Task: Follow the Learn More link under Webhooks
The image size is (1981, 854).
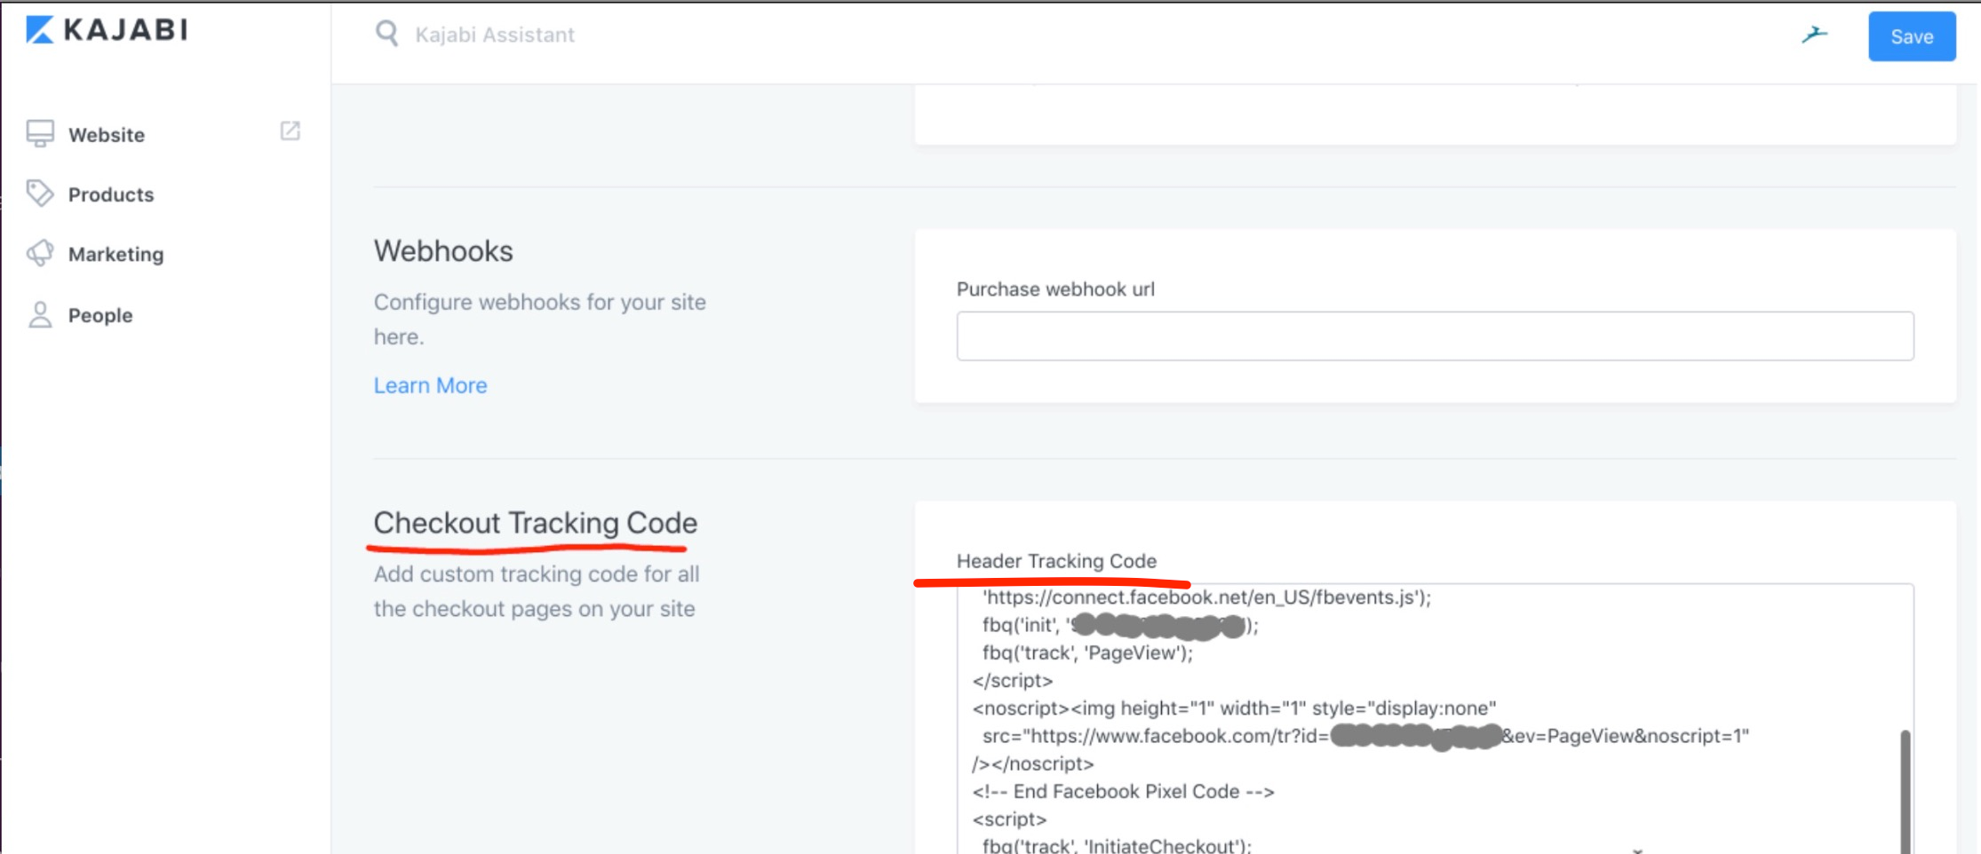Action: click(x=430, y=385)
